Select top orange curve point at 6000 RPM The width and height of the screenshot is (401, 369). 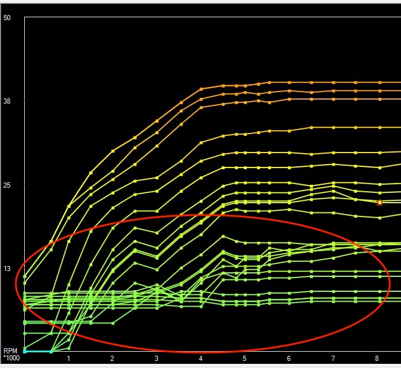coord(289,82)
